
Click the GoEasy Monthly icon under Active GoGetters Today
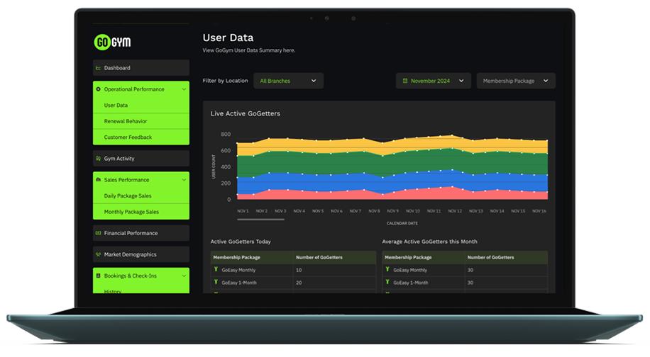(216, 269)
